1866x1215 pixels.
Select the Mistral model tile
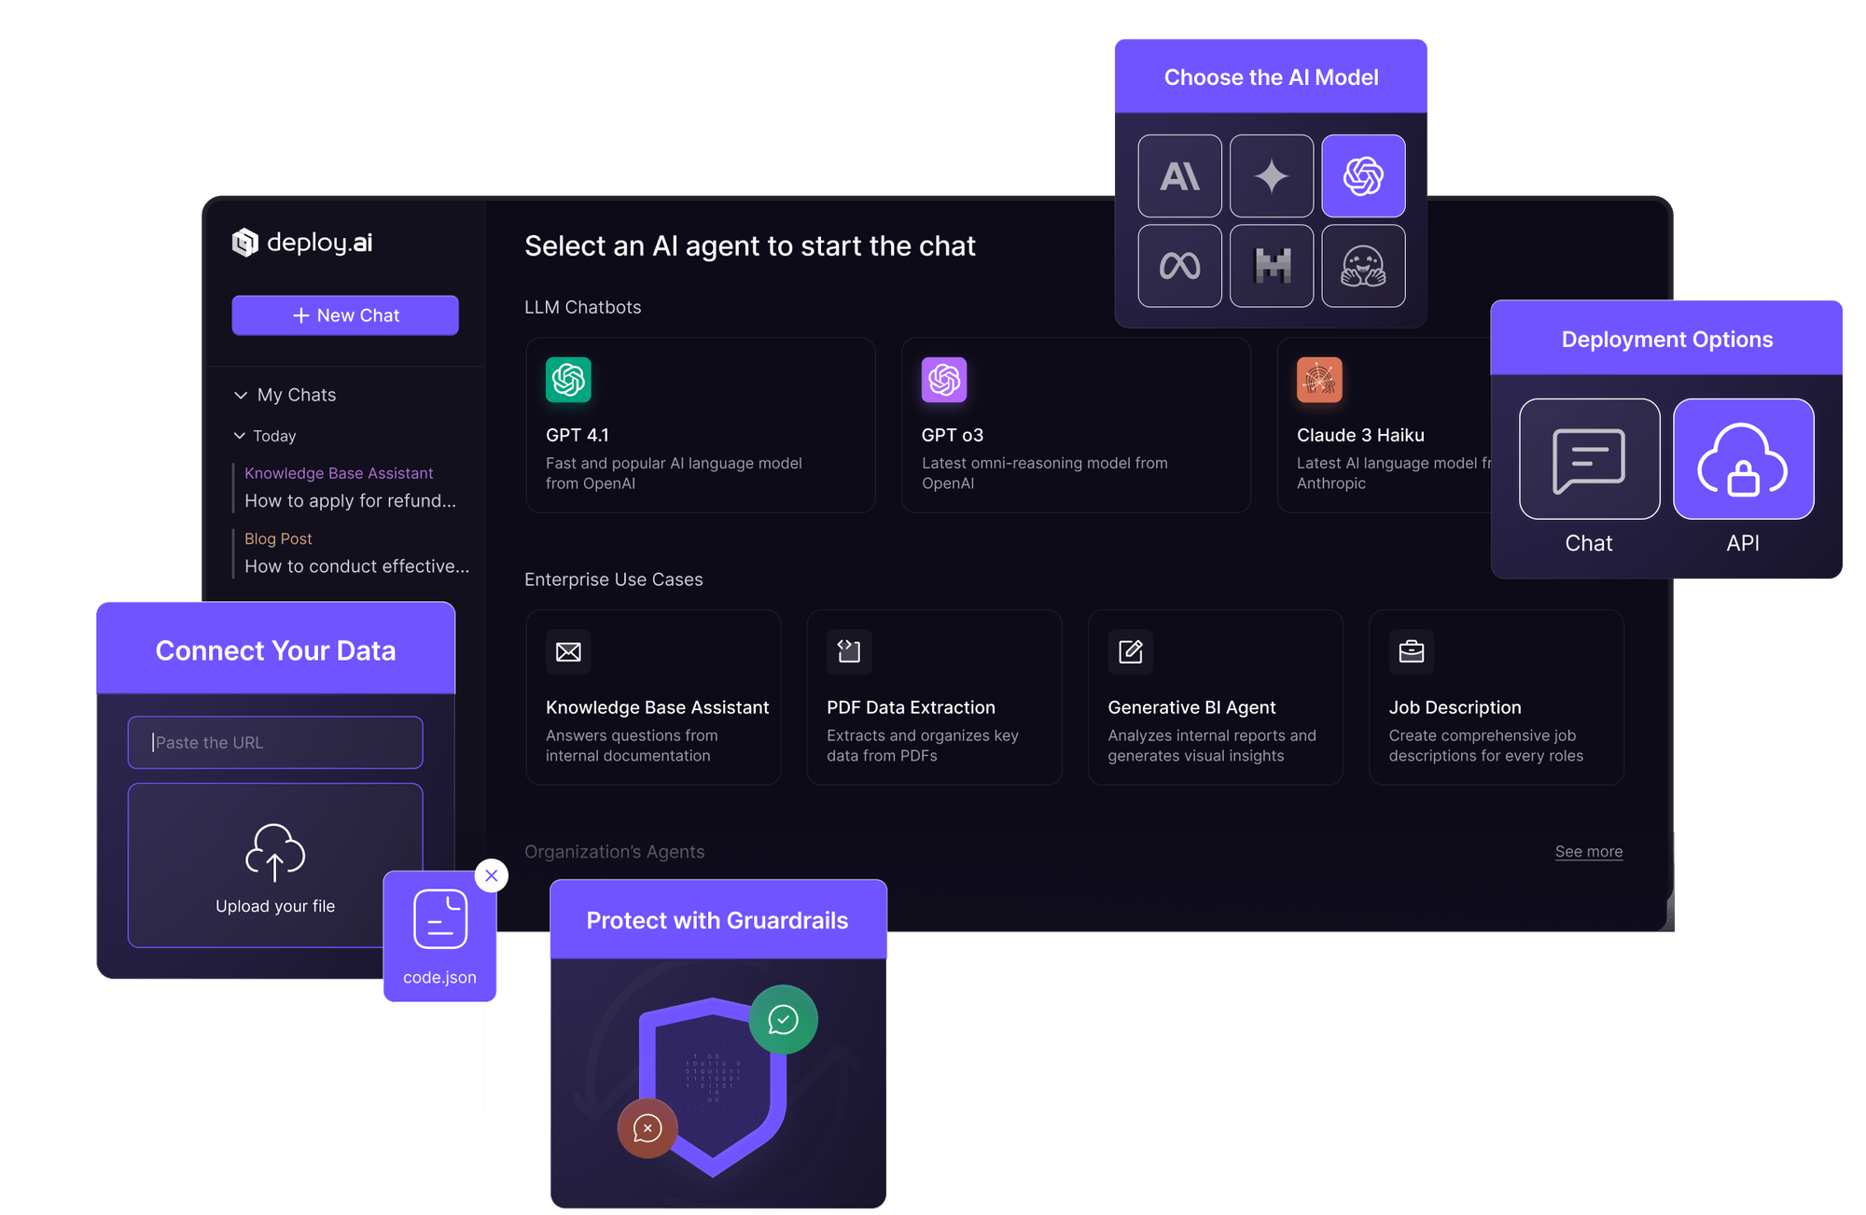point(1272,266)
